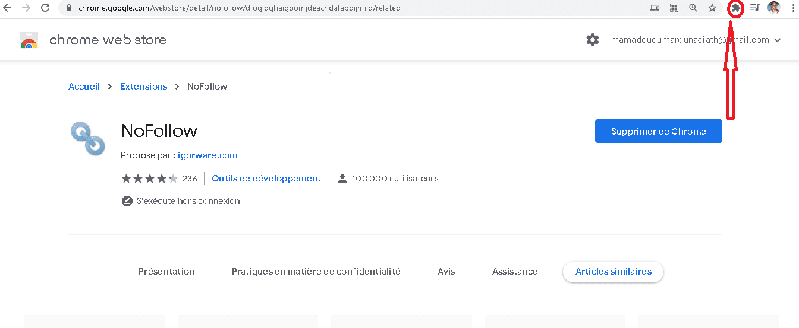Click the 236 ratings count
799x328 pixels.
tap(190, 179)
